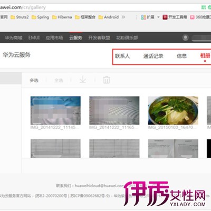Open the middle table document thumbnail in second row
This screenshot has width=211, height=211.
coord(114,148)
